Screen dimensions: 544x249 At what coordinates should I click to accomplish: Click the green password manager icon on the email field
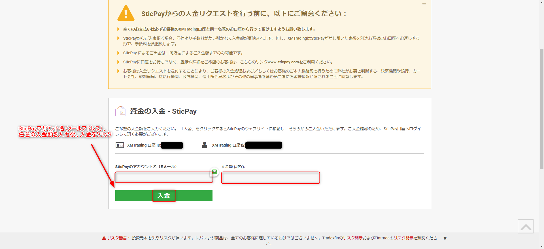pos(214,171)
